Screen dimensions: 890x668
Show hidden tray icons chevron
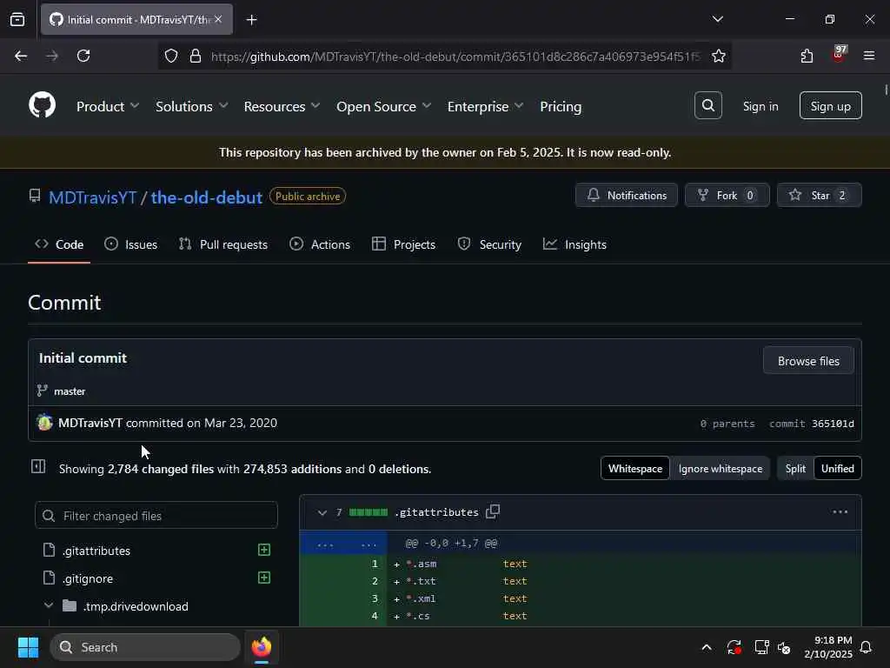pyautogui.click(x=707, y=647)
